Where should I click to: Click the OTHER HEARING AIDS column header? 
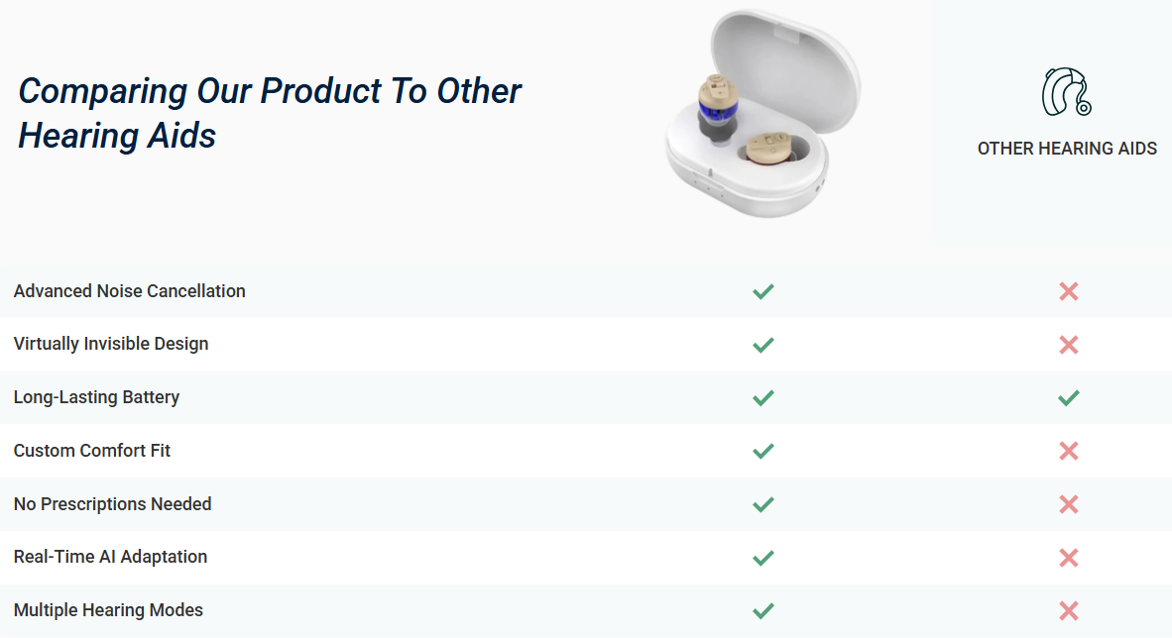(1067, 149)
